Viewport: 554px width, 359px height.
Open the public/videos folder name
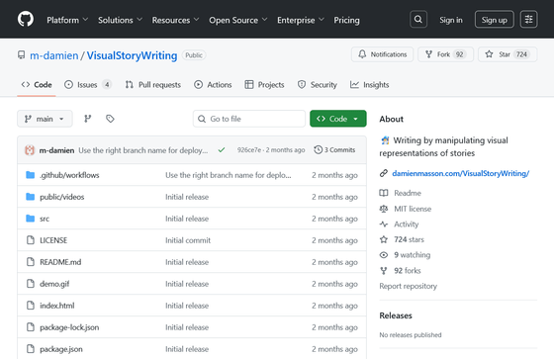click(61, 197)
